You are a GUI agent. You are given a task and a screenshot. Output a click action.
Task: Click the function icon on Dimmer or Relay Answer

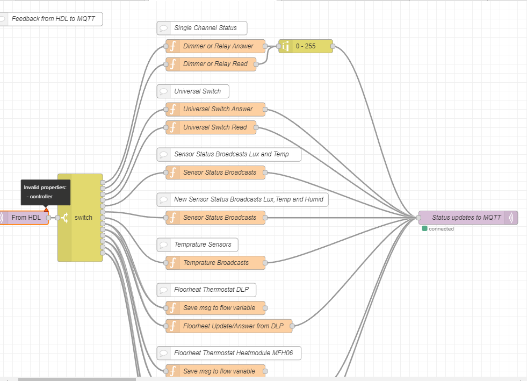172,46
